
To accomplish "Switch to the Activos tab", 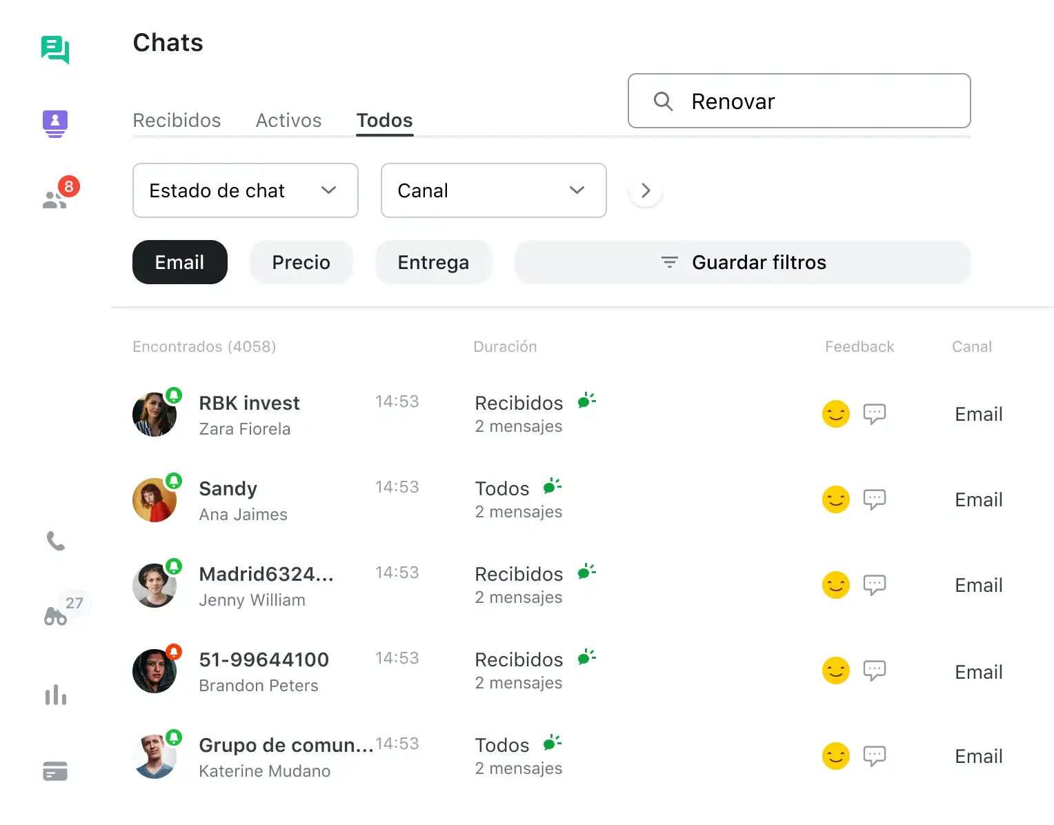I will (x=288, y=121).
